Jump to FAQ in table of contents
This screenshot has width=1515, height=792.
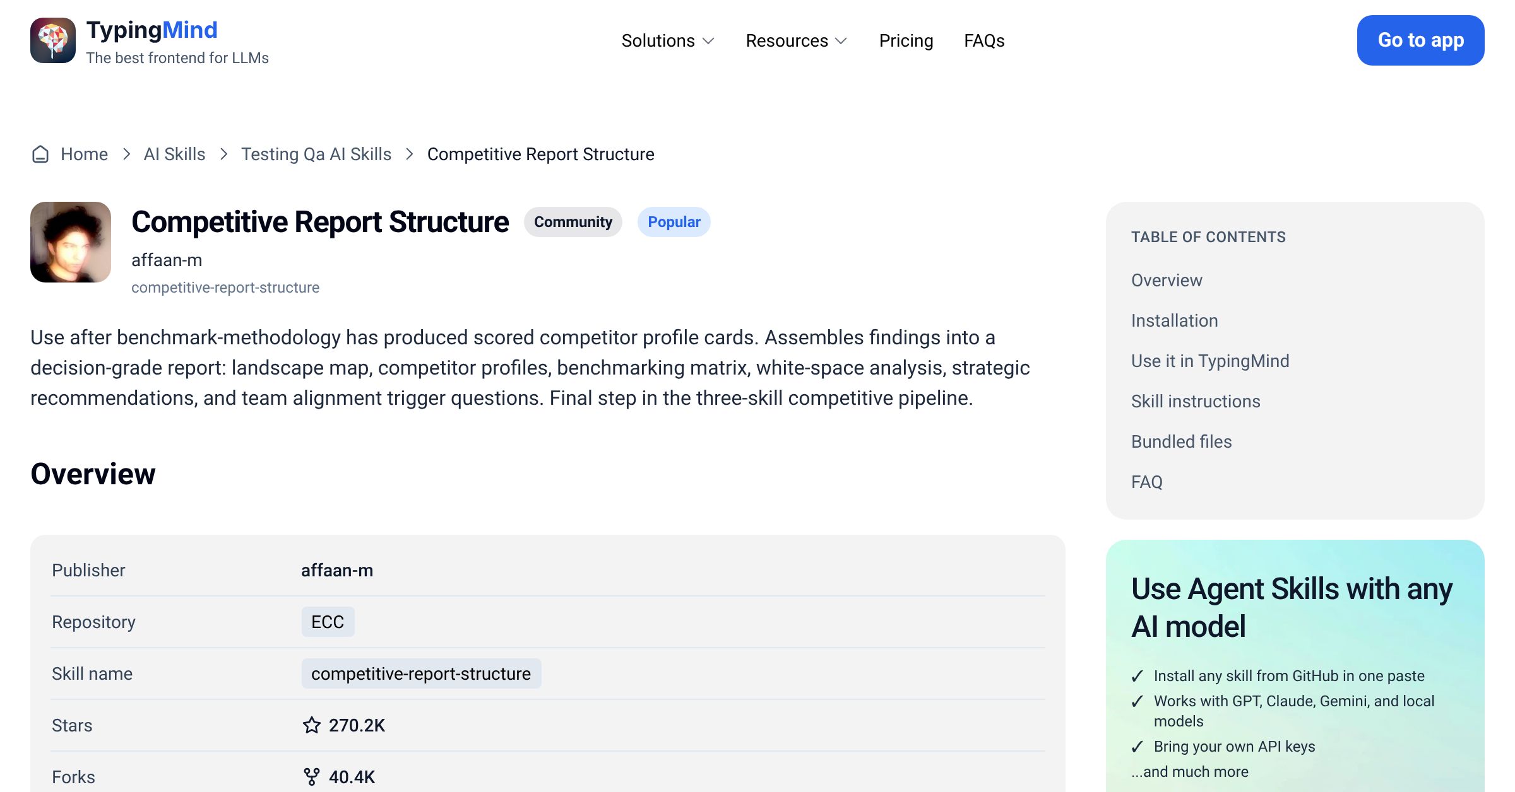(1146, 482)
